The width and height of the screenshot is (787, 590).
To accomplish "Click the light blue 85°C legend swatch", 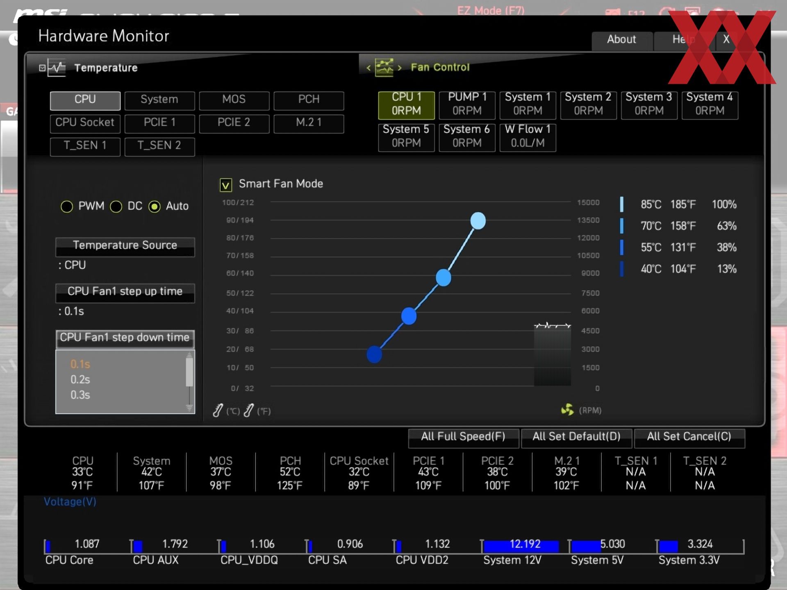I will [622, 204].
